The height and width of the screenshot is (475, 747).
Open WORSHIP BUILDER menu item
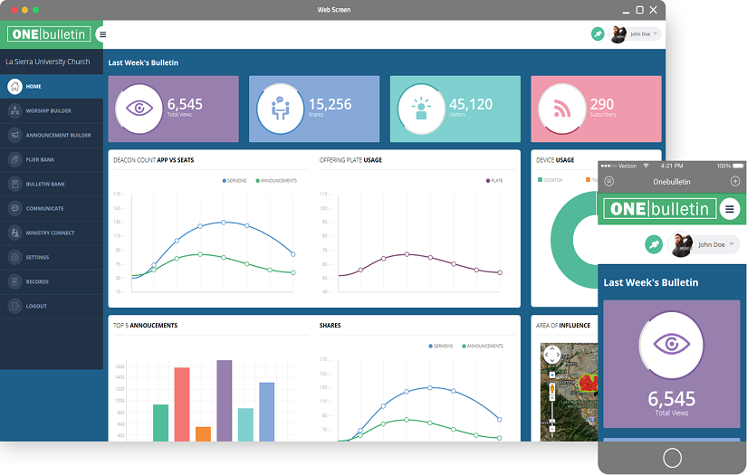[x=49, y=111]
